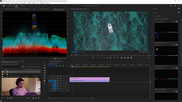Image resolution: width=182 pixels, height=102 pixels.
Task: Click the quick export share icon
Action: (x=175, y=6)
